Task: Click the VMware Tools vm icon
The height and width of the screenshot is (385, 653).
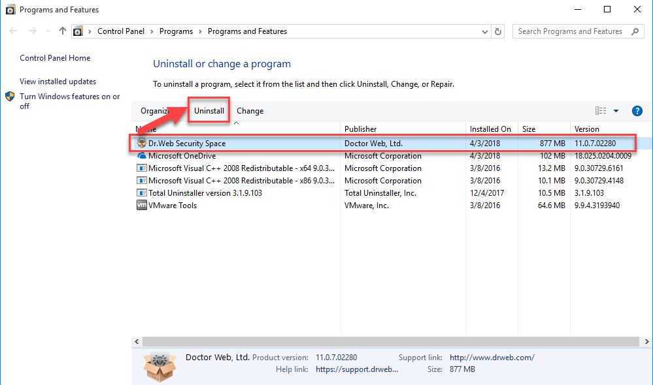Action: coord(142,206)
